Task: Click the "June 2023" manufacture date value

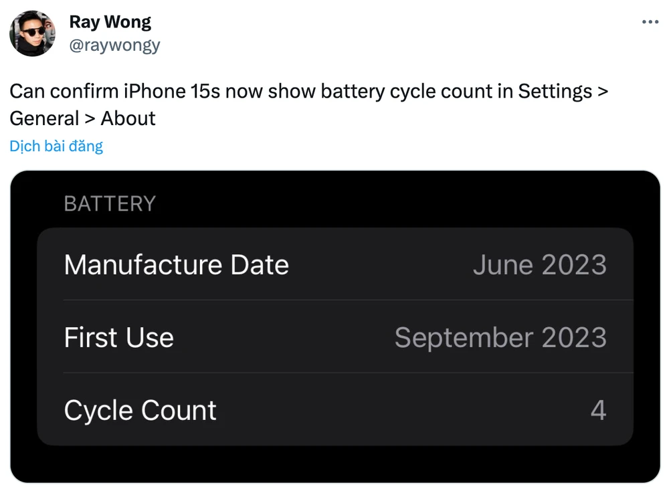Action: point(541,265)
